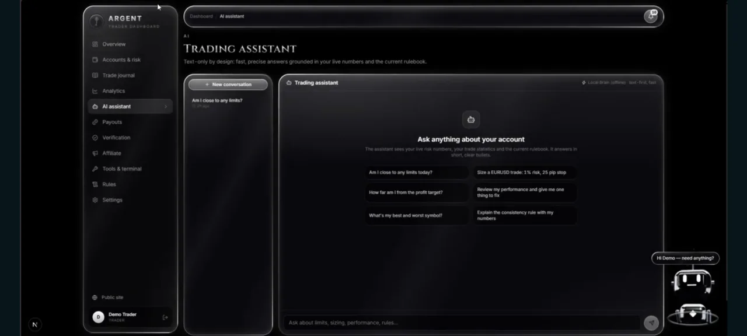Screen dimensions: 747x336
Task: Click the Argent logo emblem
Action: (x=96, y=21)
